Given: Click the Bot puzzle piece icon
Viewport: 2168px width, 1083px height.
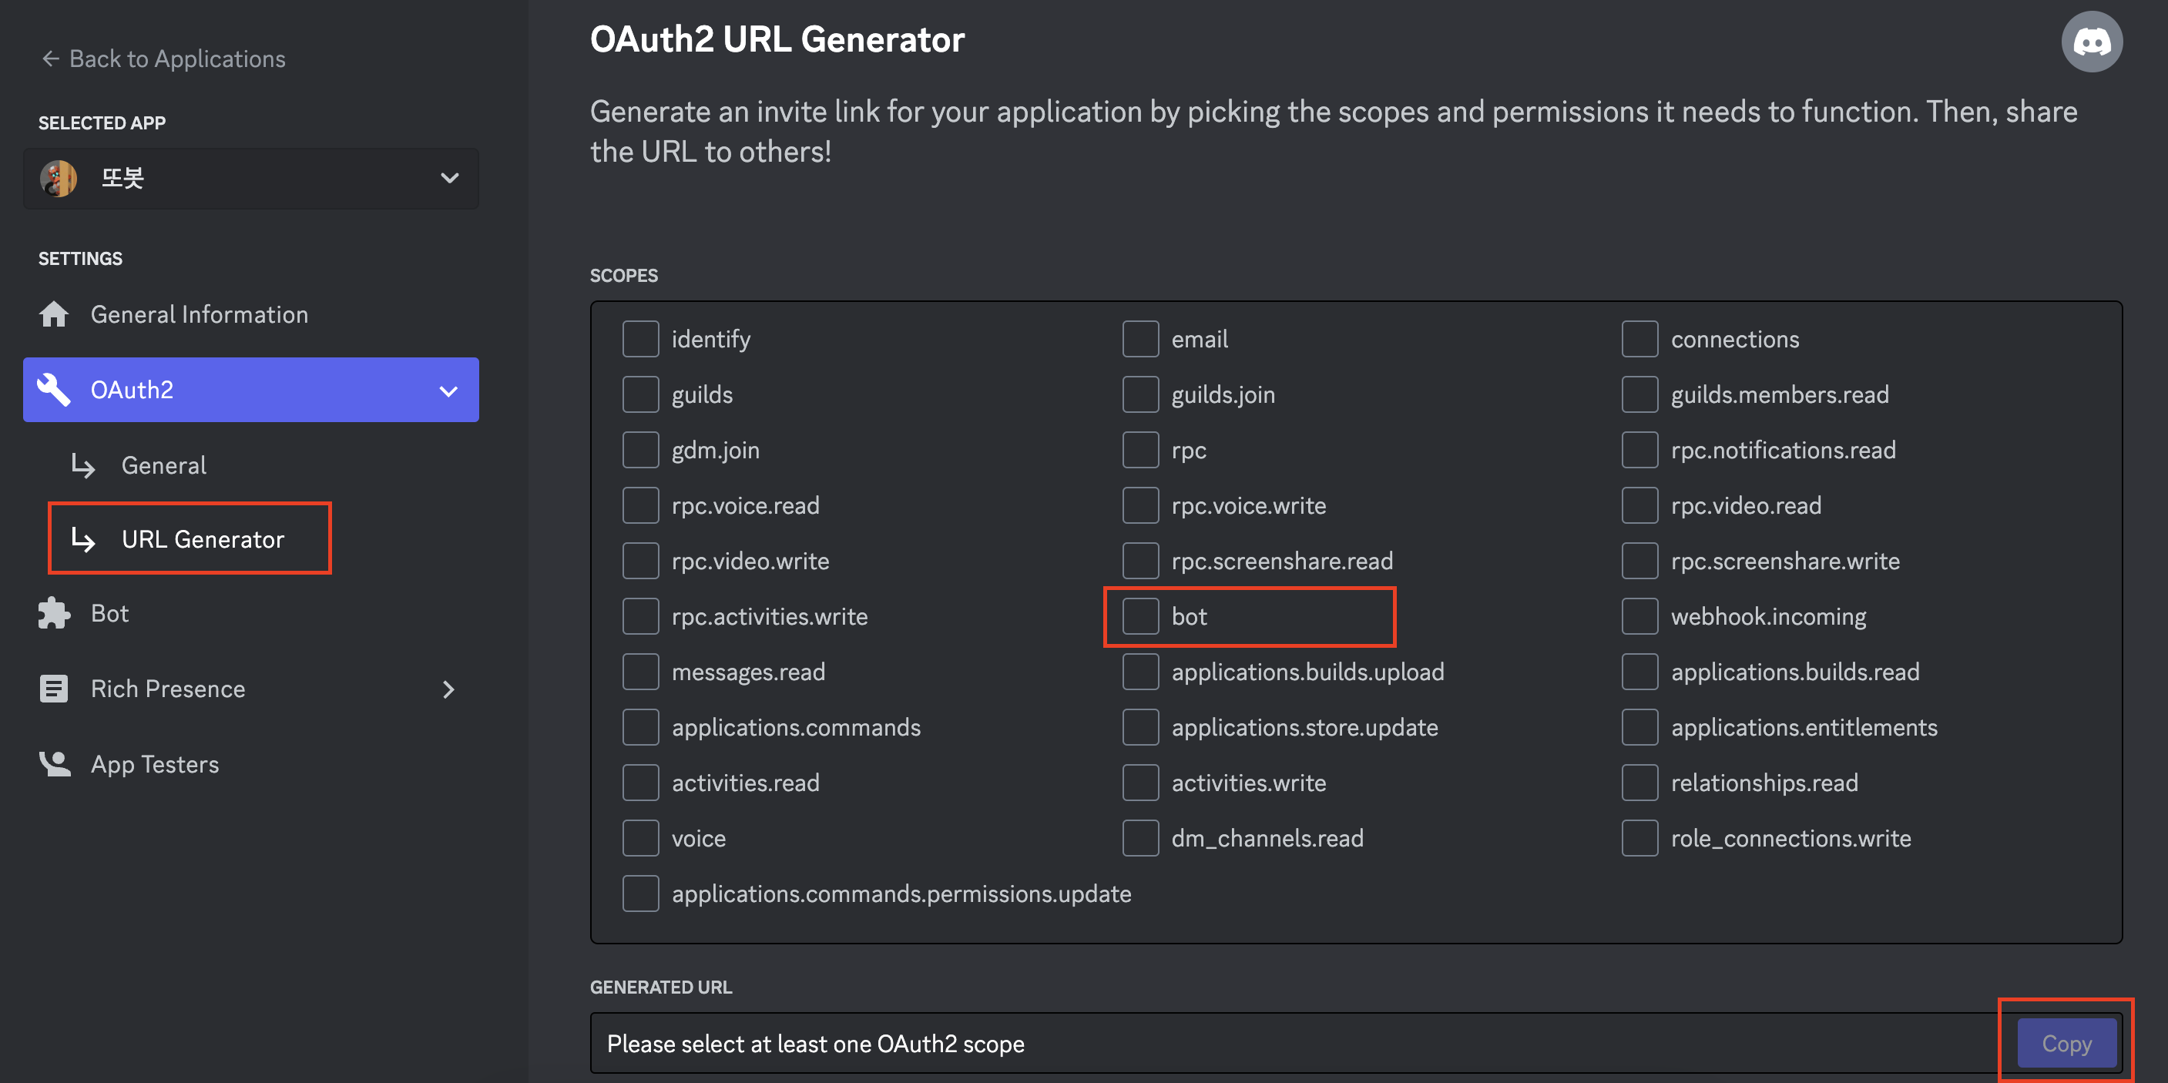Looking at the screenshot, I should 54,613.
